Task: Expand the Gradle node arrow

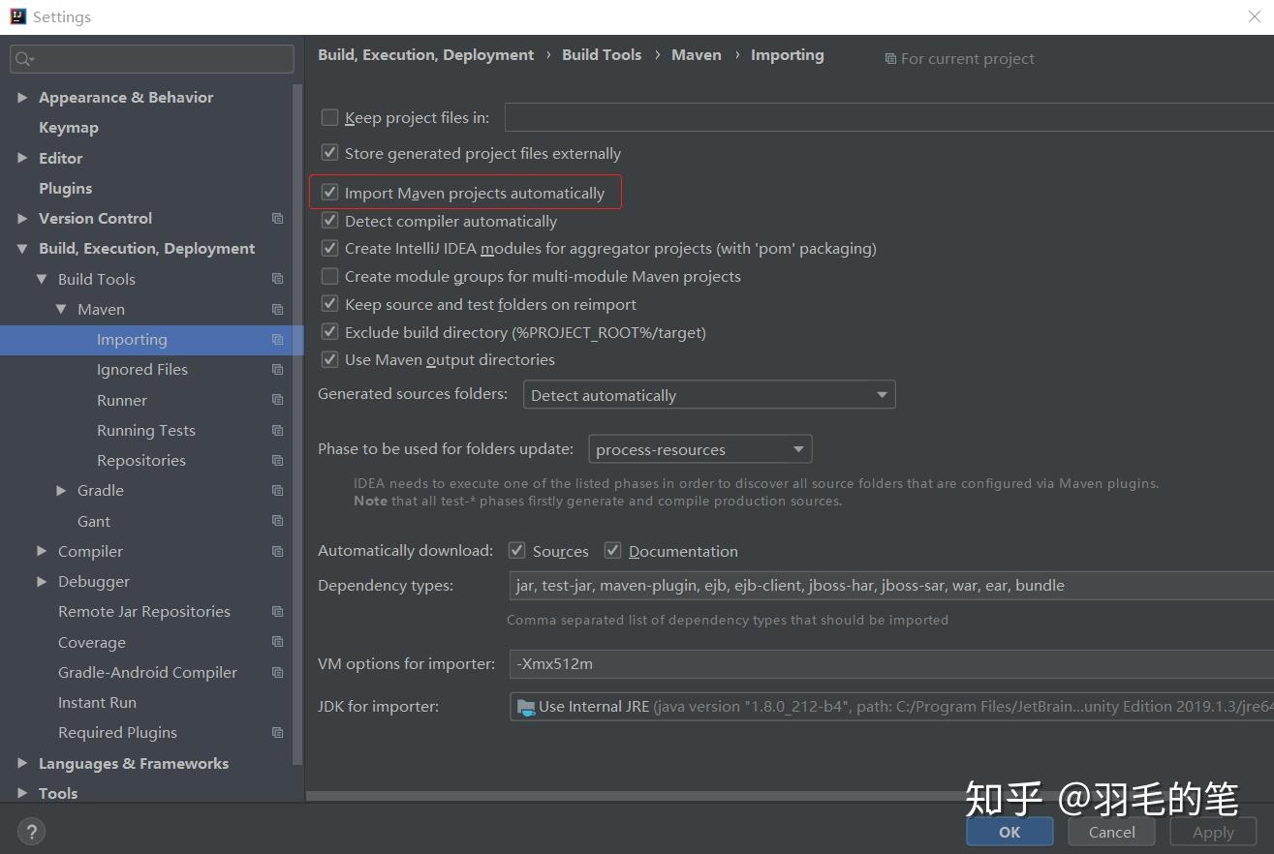Action: [x=61, y=491]
